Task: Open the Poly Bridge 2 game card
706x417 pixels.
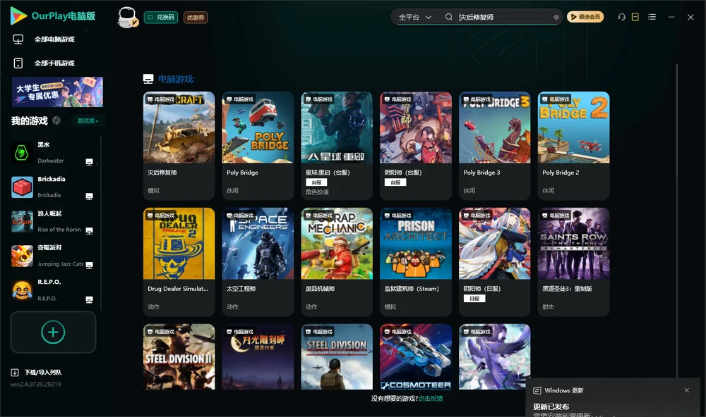Action: [x=573, y=146]
